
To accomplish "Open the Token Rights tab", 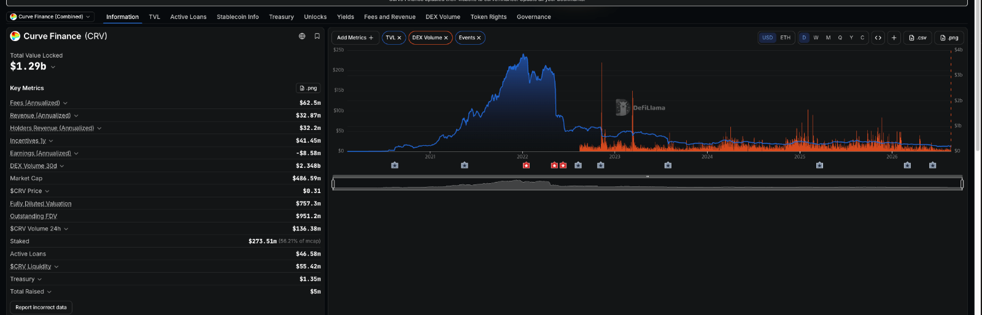I will [x=489, y=17].
